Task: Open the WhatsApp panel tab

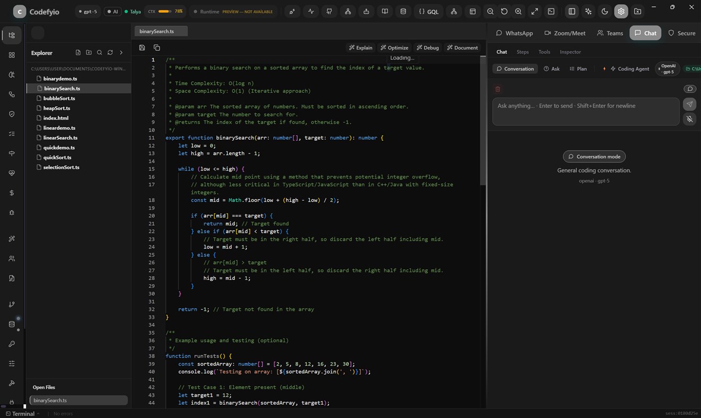Action: [x=514, y=33]
